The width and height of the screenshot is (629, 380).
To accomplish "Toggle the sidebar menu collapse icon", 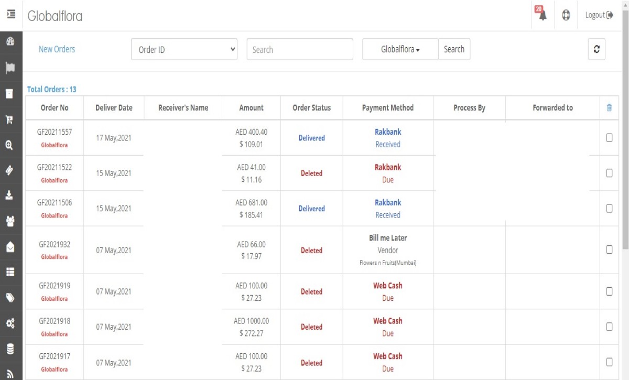I will (x=10, y=15).
